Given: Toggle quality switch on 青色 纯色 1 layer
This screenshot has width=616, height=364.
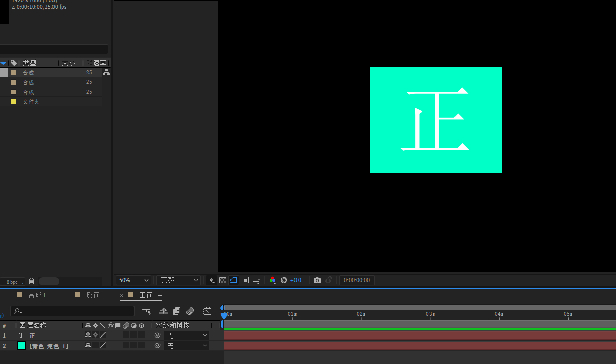Looking at the screenshot, I should [x=103, y=346].
